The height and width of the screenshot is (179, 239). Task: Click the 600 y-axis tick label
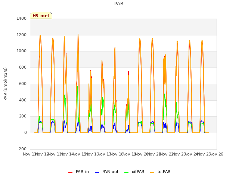tap(23, 84)
